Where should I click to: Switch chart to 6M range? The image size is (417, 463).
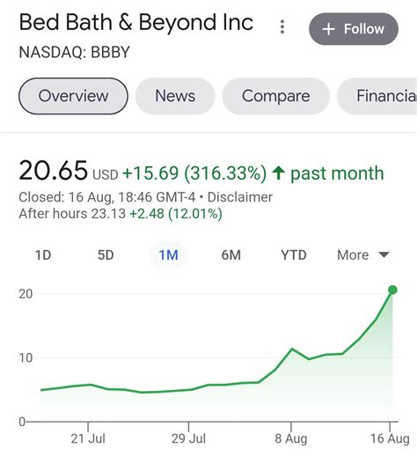click(231, 255)
